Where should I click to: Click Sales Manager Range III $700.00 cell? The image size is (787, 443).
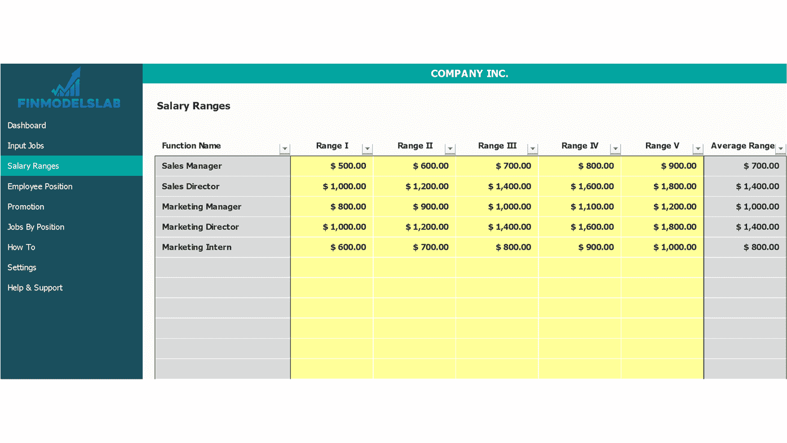pos(497,166)
